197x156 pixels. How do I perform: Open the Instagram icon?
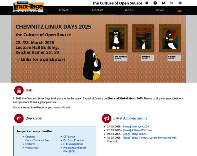[180, 3]
